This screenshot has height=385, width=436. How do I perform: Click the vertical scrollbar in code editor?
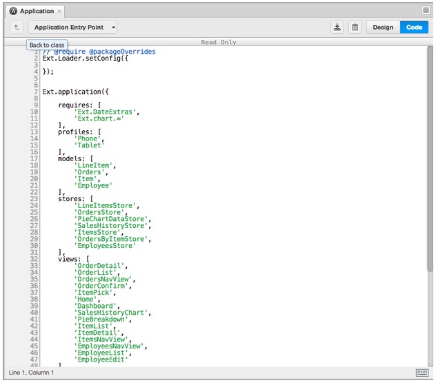coord(430,158)
